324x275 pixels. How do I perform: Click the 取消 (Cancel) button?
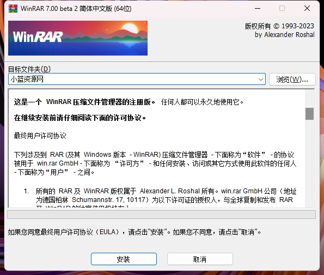pyautogui.click(x=200, y=259)
